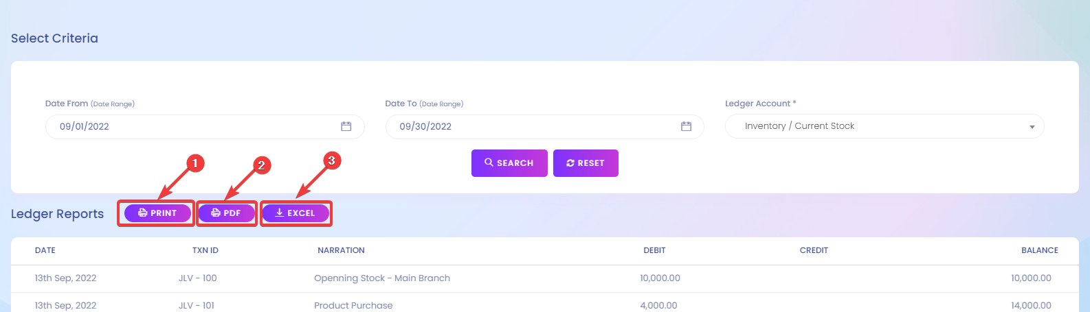
Task: Run the ledger Search
Action: [x=509, y=163]
